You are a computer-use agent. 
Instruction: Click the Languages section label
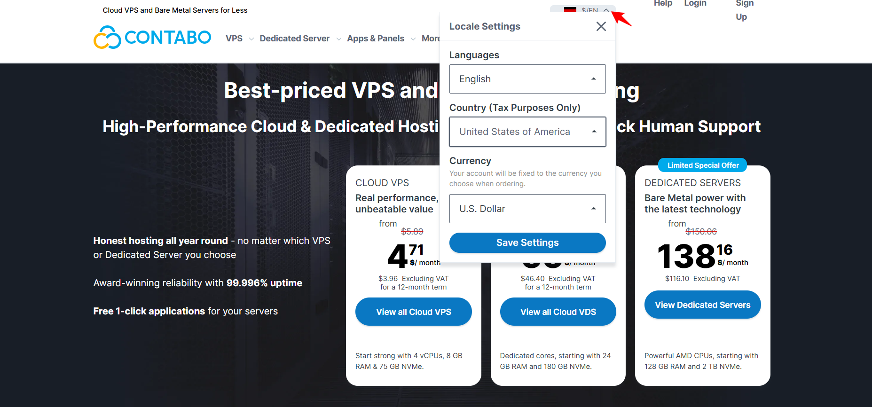tap(474, 55)
